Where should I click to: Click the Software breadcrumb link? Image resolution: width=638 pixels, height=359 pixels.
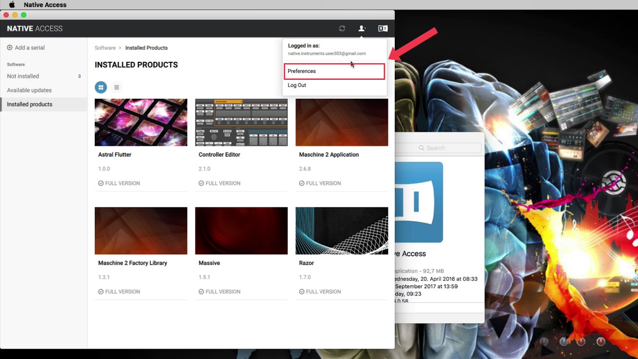[105, 48]
